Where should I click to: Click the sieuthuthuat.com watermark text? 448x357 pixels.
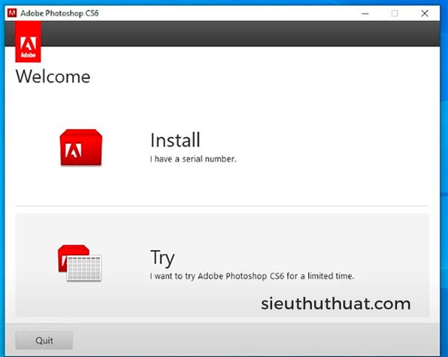point(335,304)
